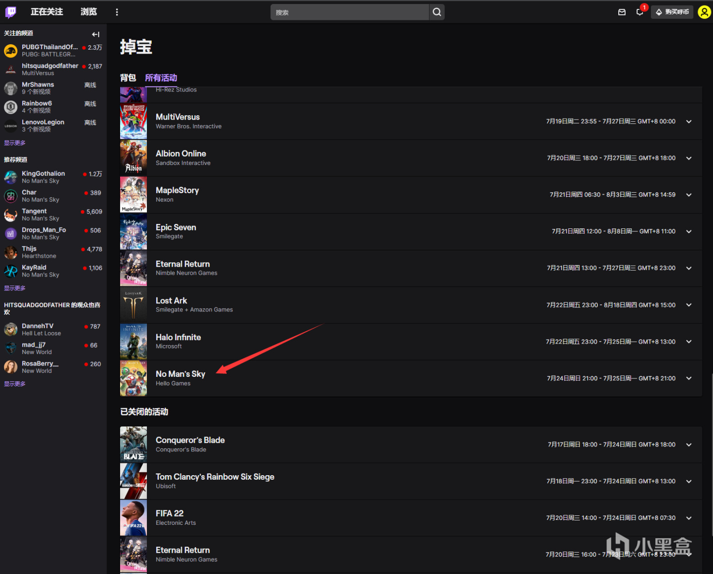This screenshot has width=713, height=574.
Task: Open KingGothalion channel avatar
Action: (x=11, y=177)
